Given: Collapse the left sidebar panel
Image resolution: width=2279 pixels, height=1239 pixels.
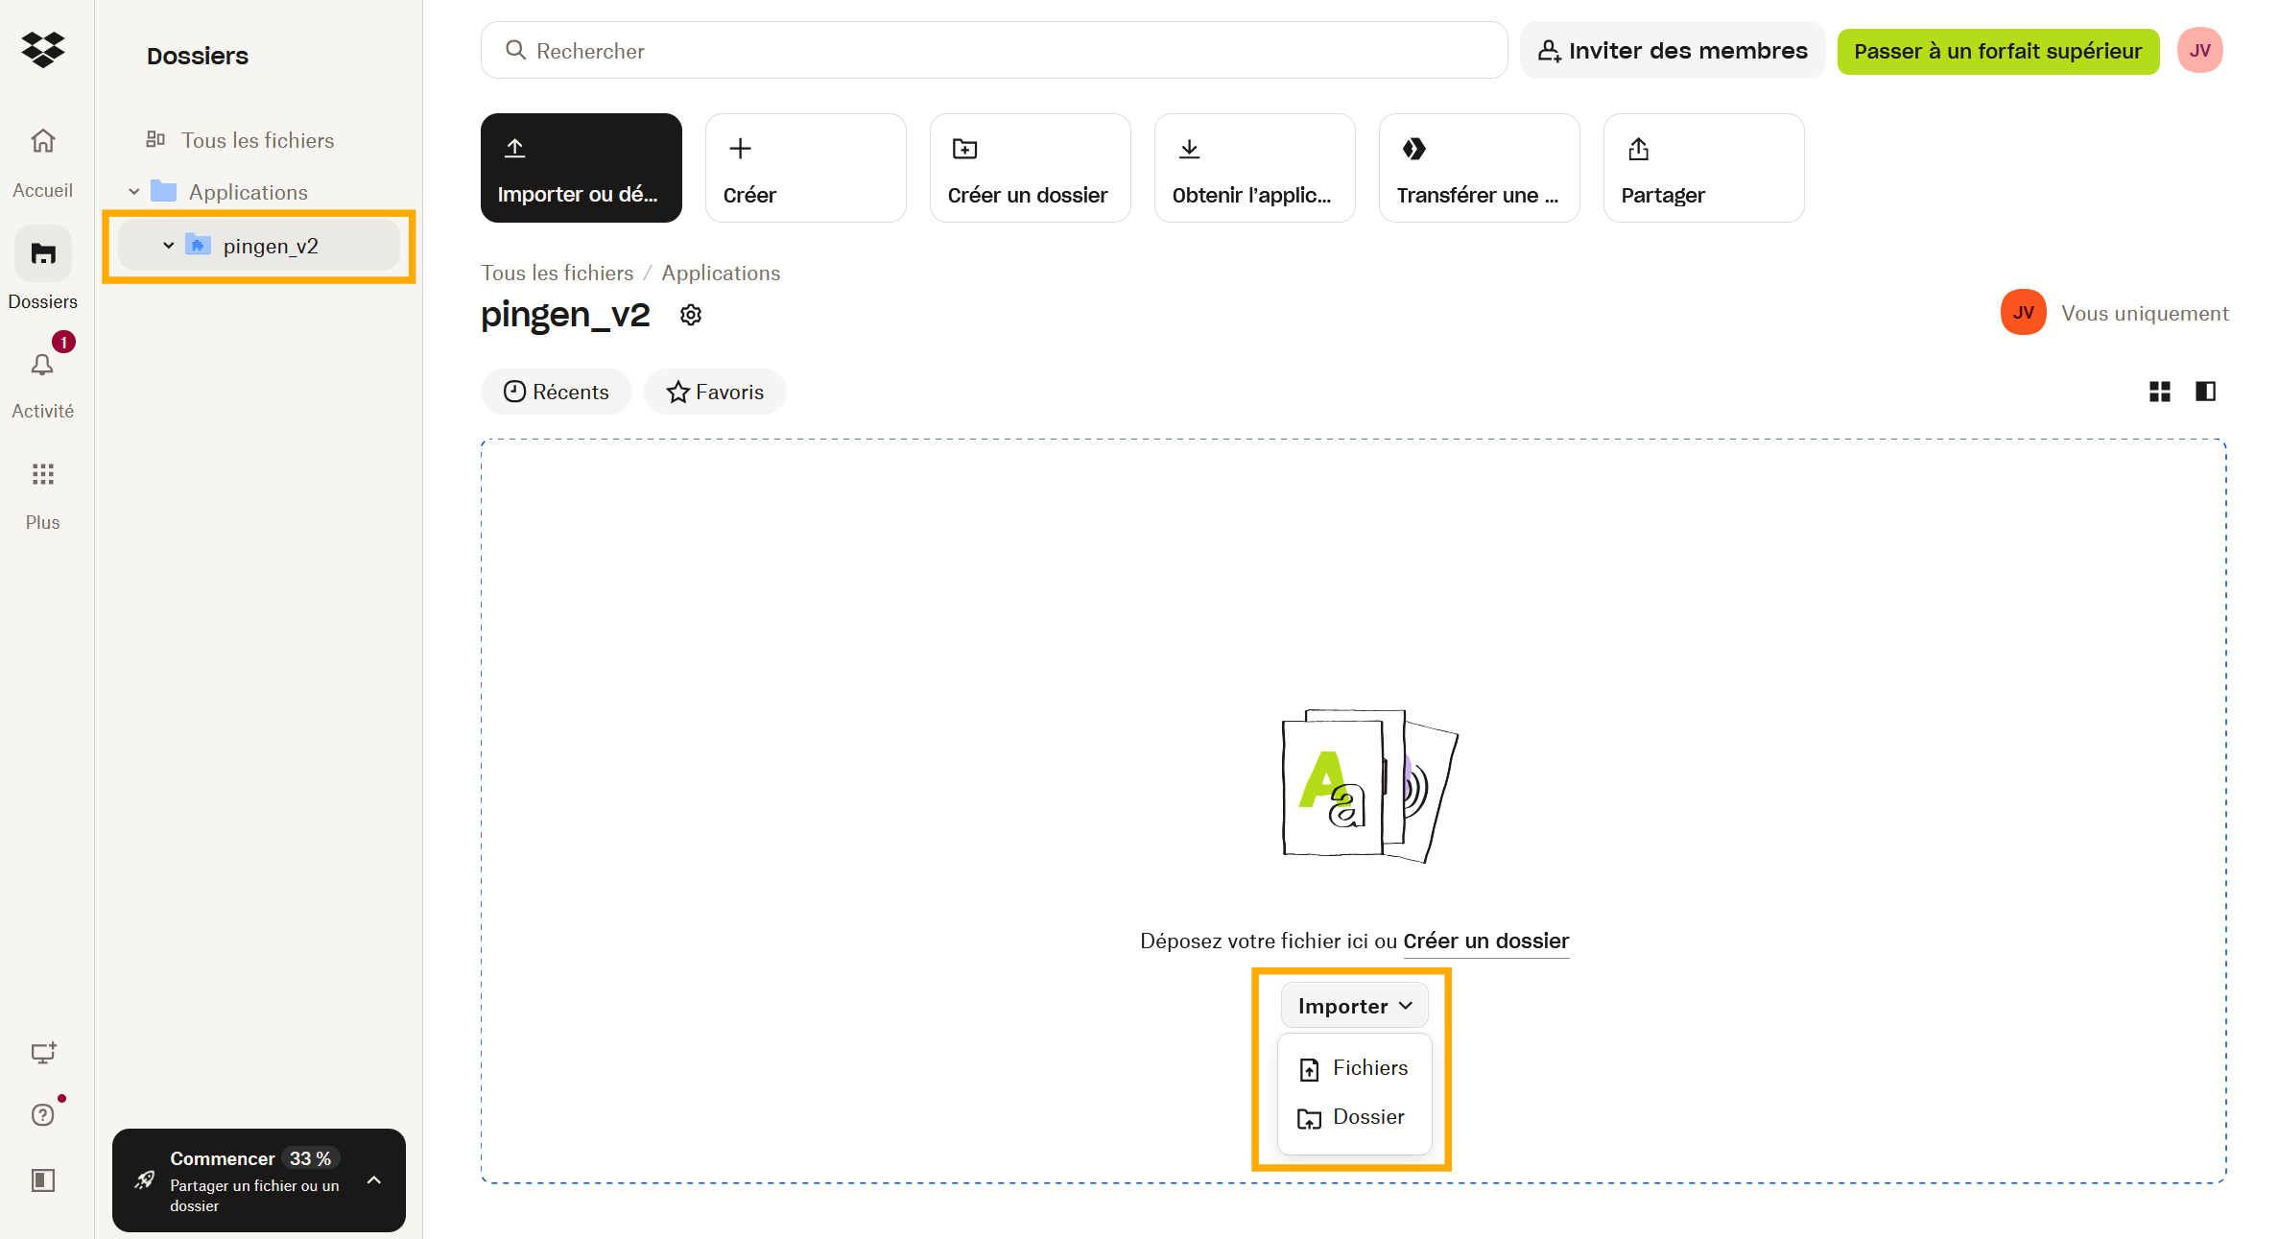Looking at the screenshot, I should point(43,1179).
